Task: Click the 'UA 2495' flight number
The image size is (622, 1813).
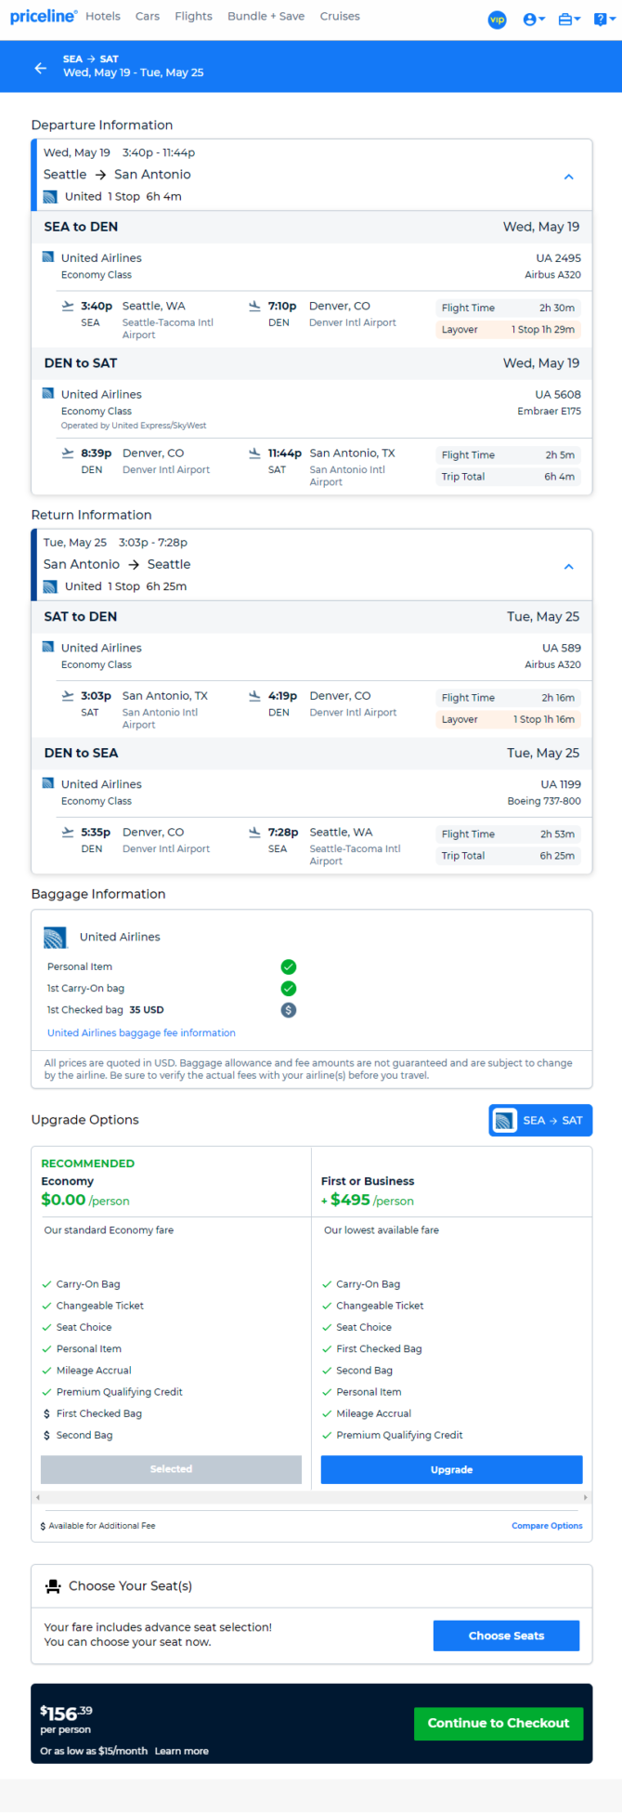Action: click(558, 258)
